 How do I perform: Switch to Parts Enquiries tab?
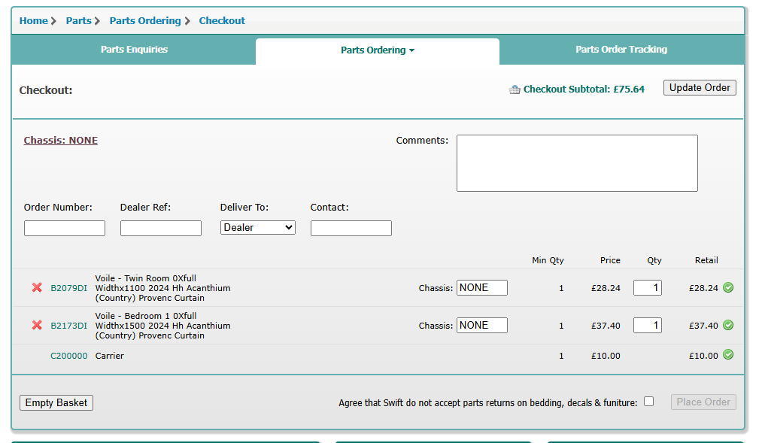click(x=134, y=50)
